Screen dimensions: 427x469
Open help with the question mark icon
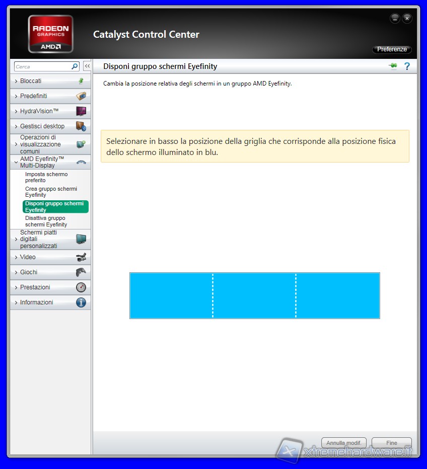pos(407,66)
